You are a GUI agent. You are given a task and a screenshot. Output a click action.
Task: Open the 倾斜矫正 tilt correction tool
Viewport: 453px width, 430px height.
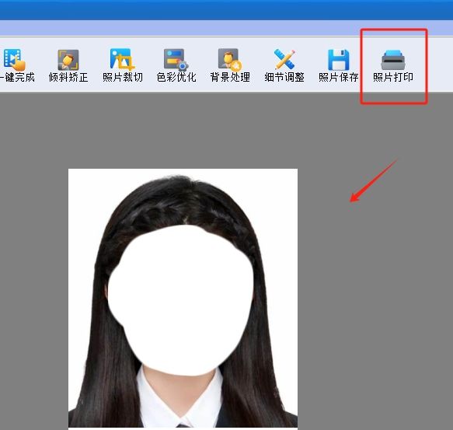point(68,65)
